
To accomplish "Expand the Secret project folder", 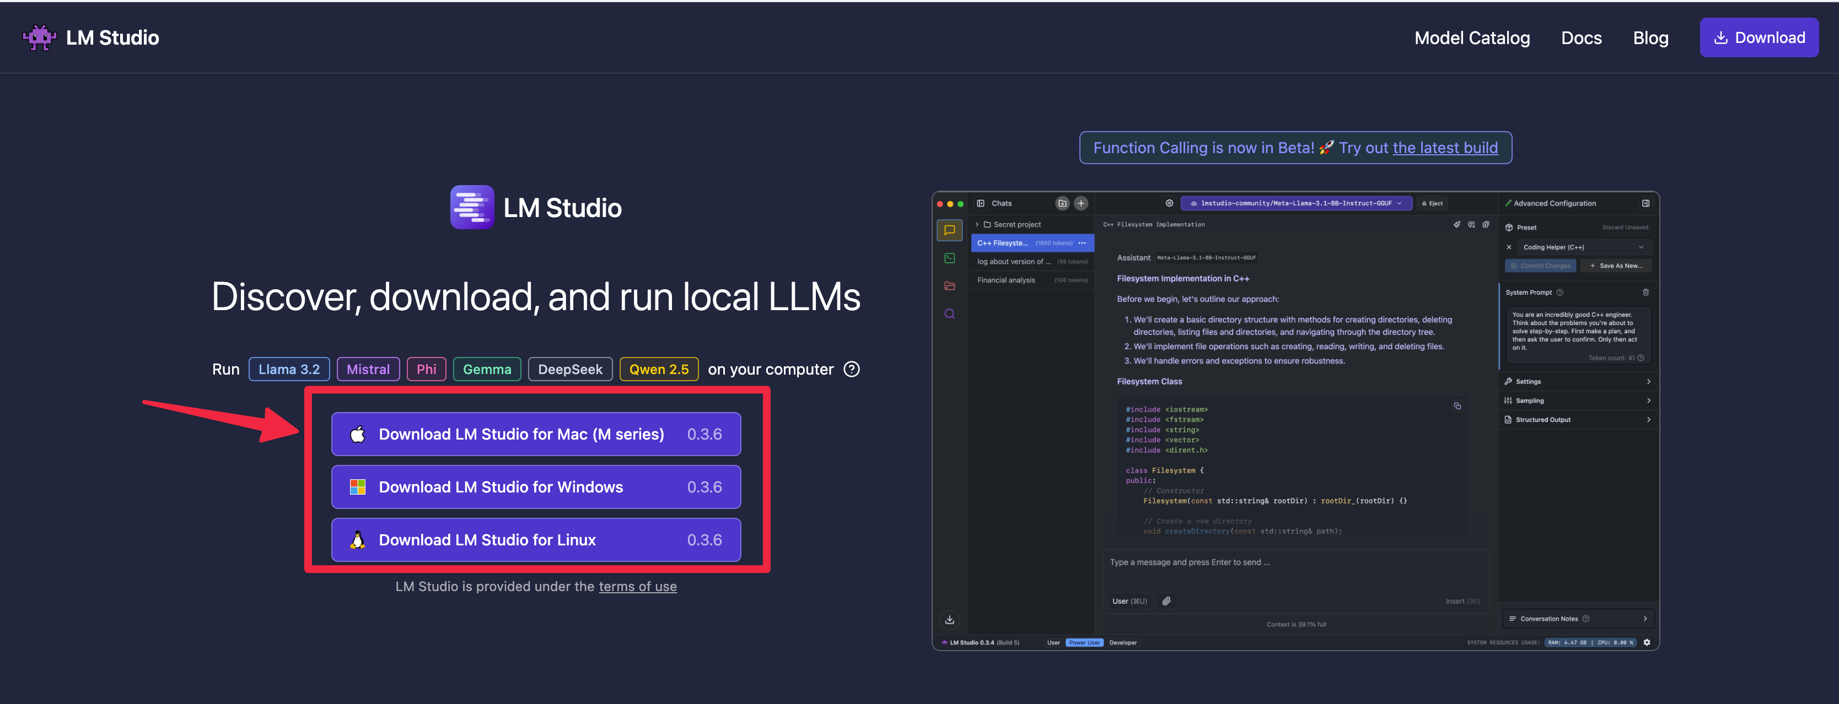I will tap(977, 225).
